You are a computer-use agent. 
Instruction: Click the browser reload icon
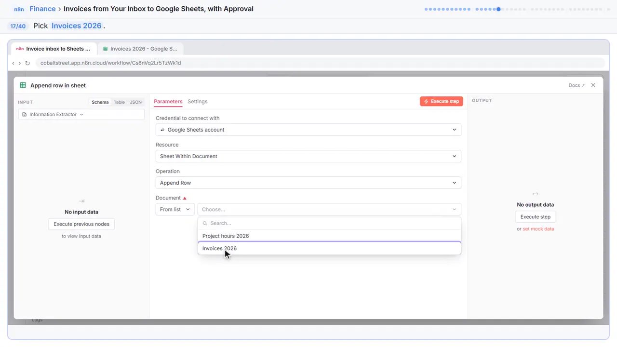click(x=27, y=63)
